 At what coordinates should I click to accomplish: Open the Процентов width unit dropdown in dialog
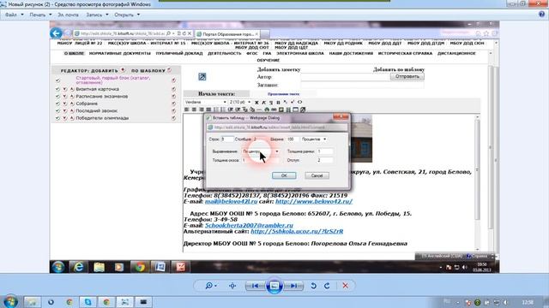coord(314,139)
